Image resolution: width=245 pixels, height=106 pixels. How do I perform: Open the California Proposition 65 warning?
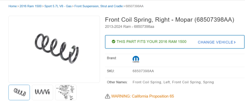[142, 96]
